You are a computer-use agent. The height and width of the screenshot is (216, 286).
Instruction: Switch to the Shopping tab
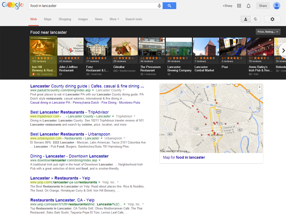click(65, 19)
